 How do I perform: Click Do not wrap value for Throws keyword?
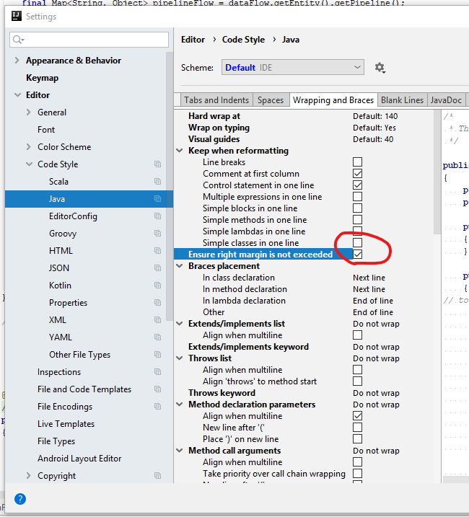pos(376,393)
